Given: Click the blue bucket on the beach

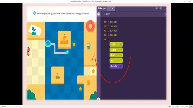Looking at the screenshot, I should point(89,46).
